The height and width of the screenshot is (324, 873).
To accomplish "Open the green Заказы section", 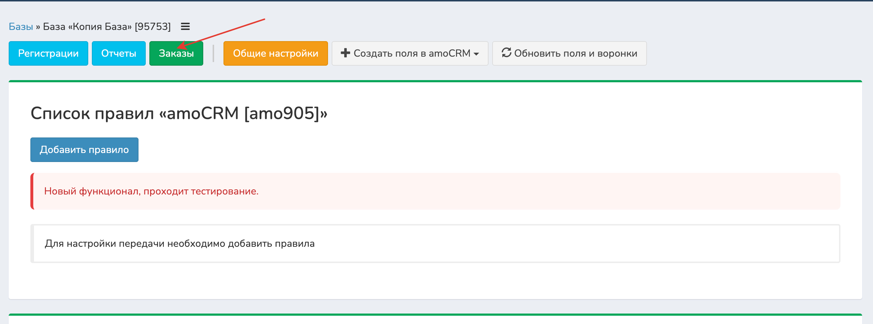I will point(176,53).
